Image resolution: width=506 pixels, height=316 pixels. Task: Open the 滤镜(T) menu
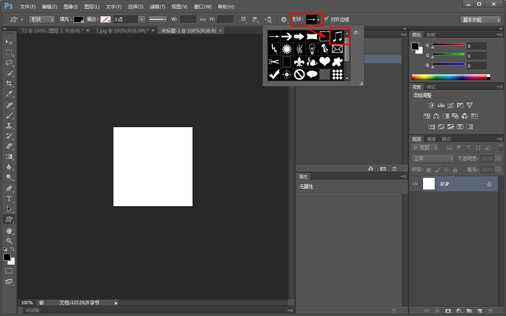(x=157, y=7)
